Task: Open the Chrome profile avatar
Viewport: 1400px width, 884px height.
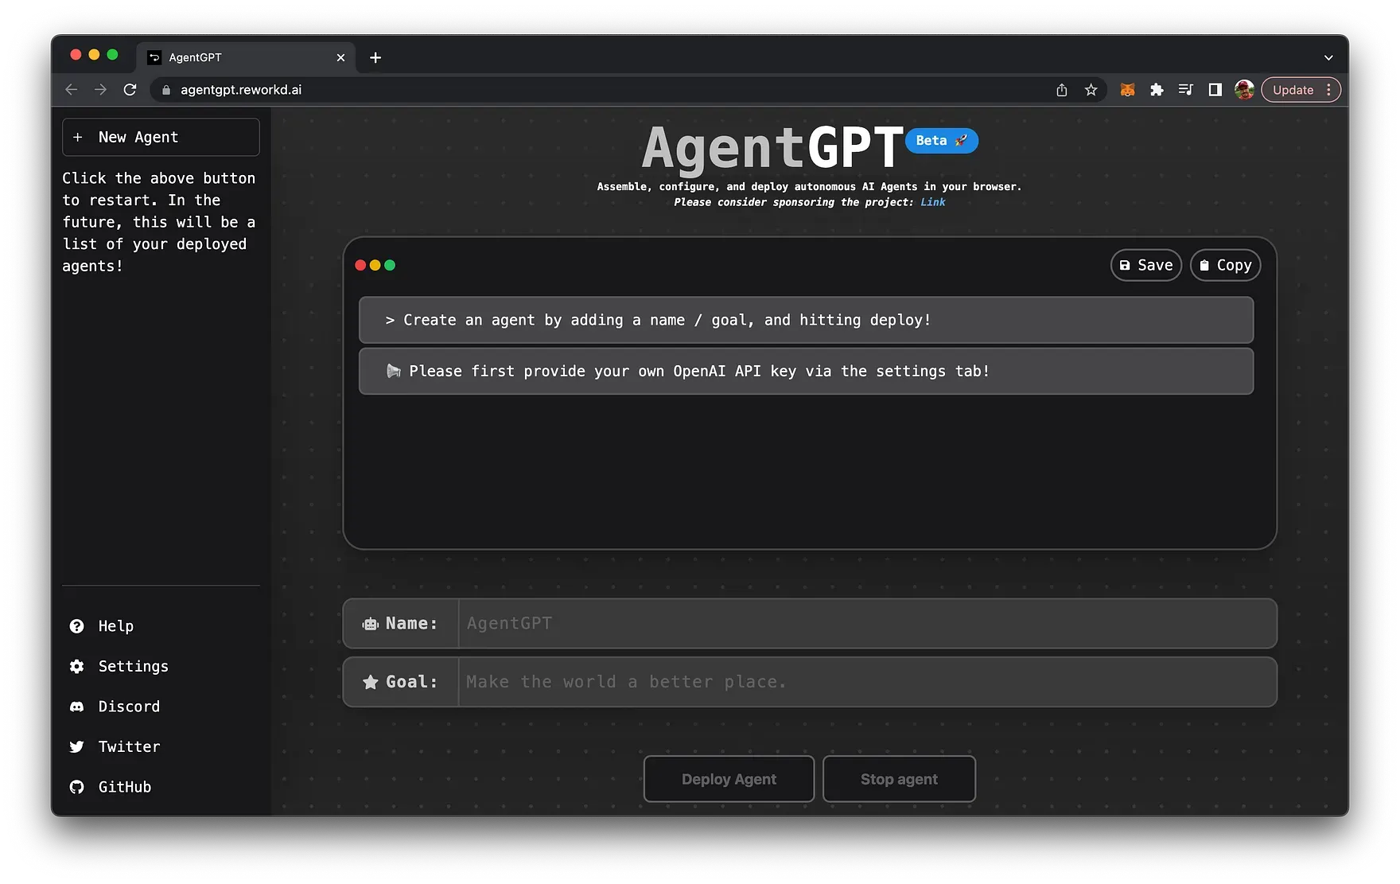Action: tap(1244, 90)
